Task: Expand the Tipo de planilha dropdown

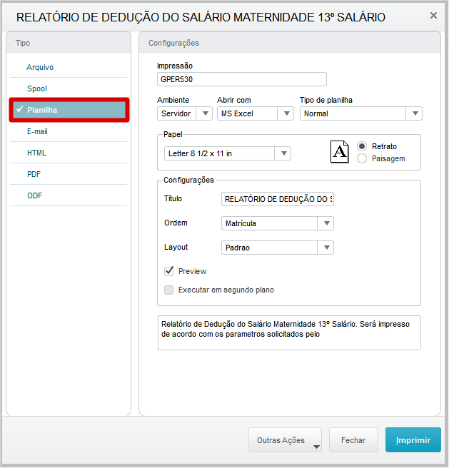Action: click(x=361, y=113)
